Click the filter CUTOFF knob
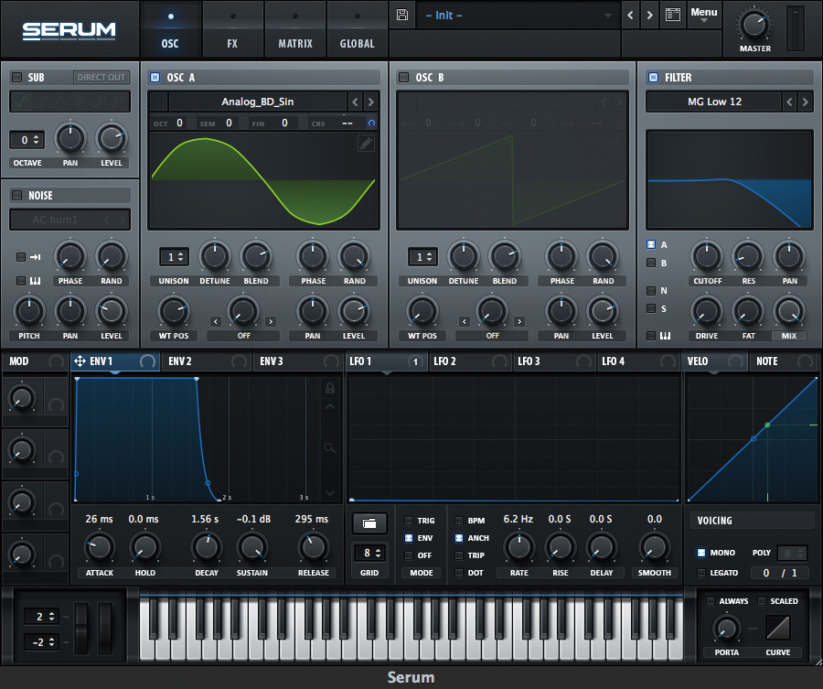The height and width of the screenshot is (689, 823). point(707,256)
